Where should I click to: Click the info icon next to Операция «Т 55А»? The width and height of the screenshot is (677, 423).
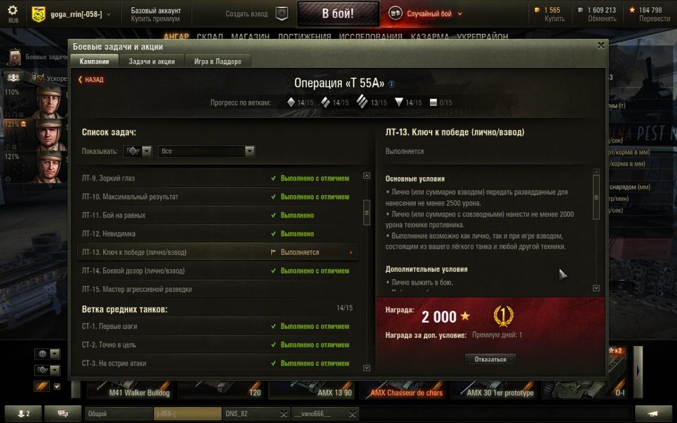tap(392, 84)
